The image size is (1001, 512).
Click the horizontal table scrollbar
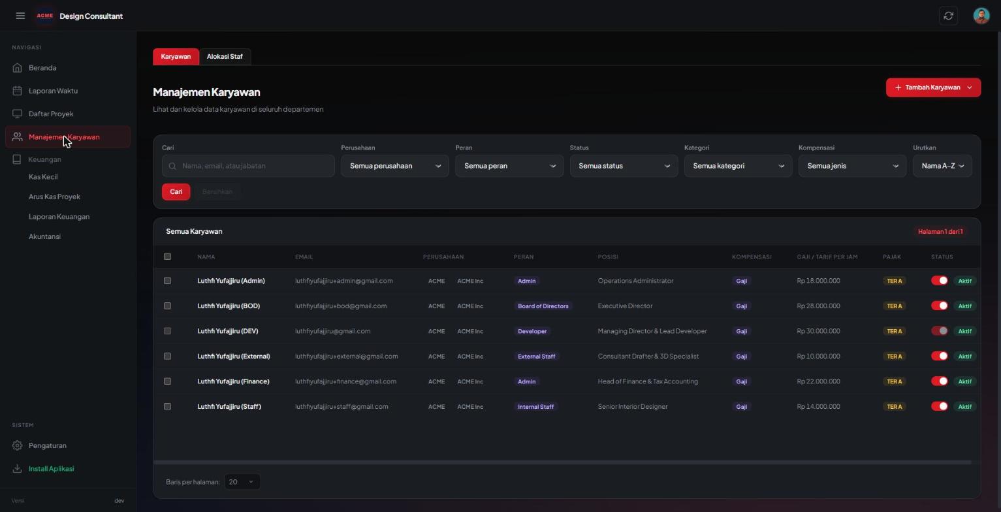point(563,462)
